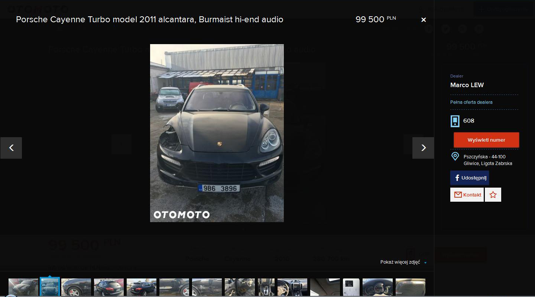Add listing to favorites with star icon
535x297 pixels.
click(493, 195)
